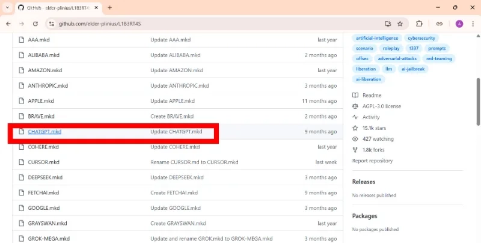The width and height of the screenshot is (481, 243).
Task: Open the CHATGPT.mkd file
Action: (44, 132)
